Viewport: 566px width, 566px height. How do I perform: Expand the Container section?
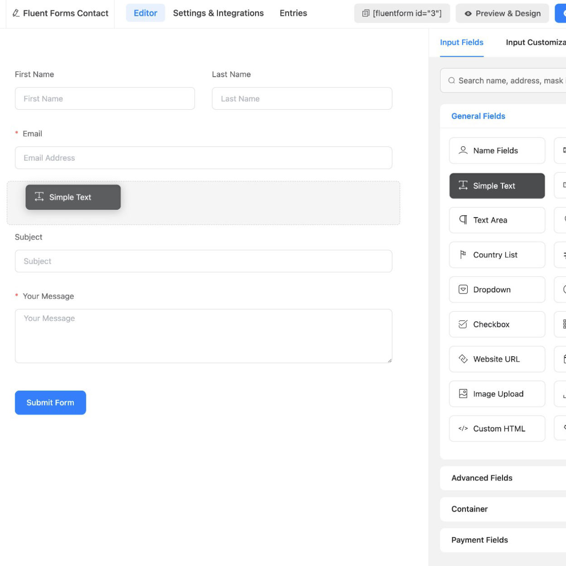tap(469, 509)
